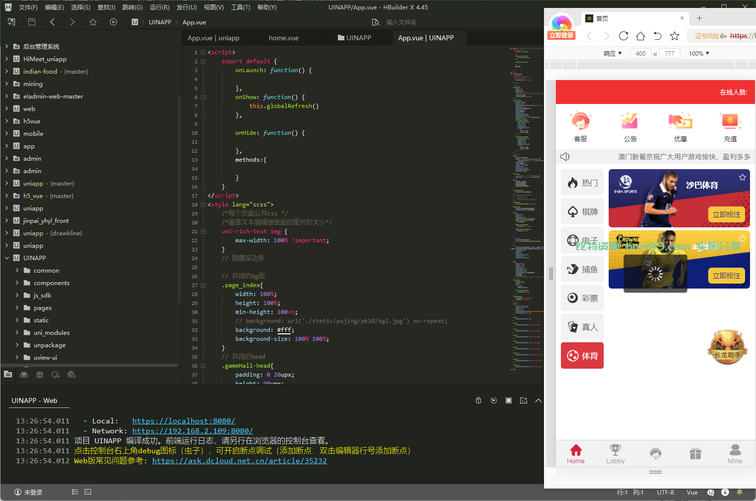Click the home icon in browser toolbar

[641, 36]
